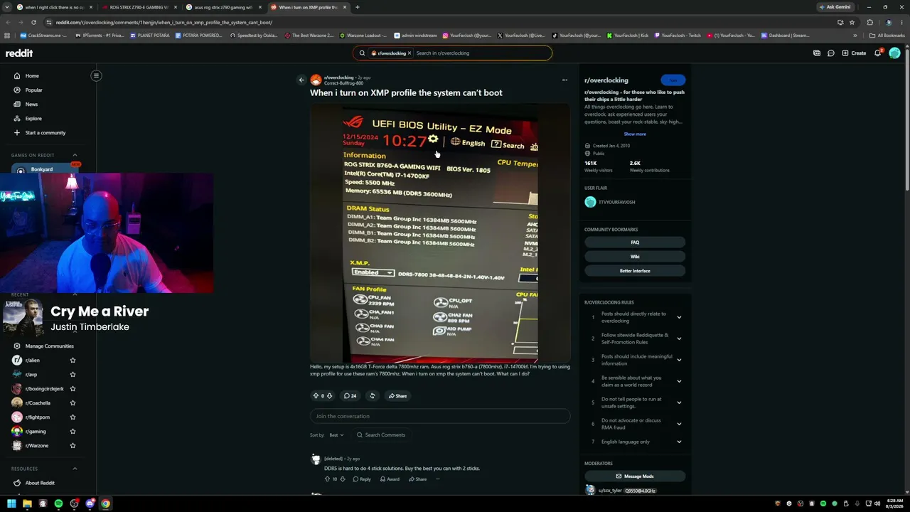Open the Chrome extensions puzzle icon
The image size is (910, 512).
pos(869,22)
